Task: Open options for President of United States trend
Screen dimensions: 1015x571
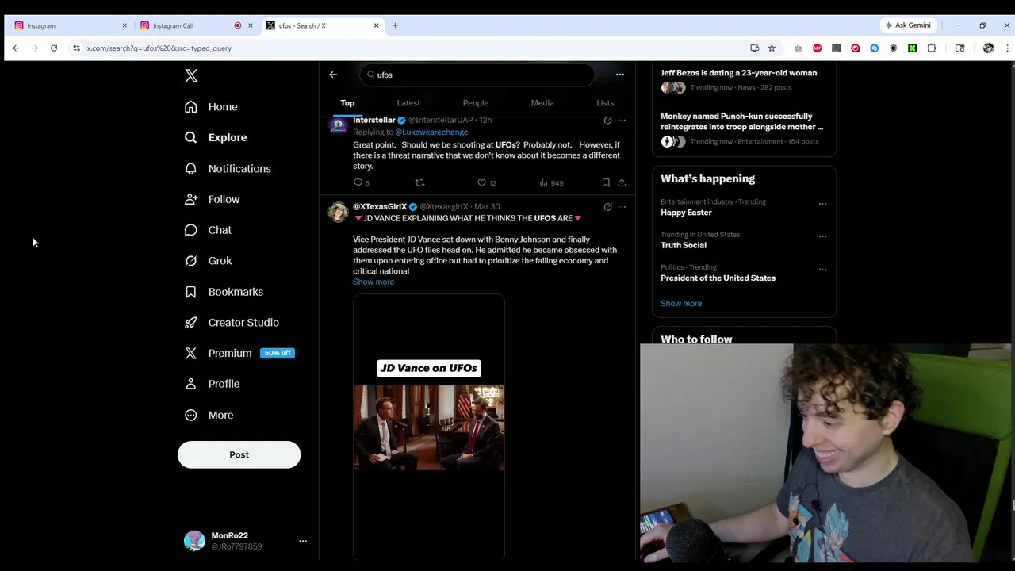Action: tap(822, 269)
